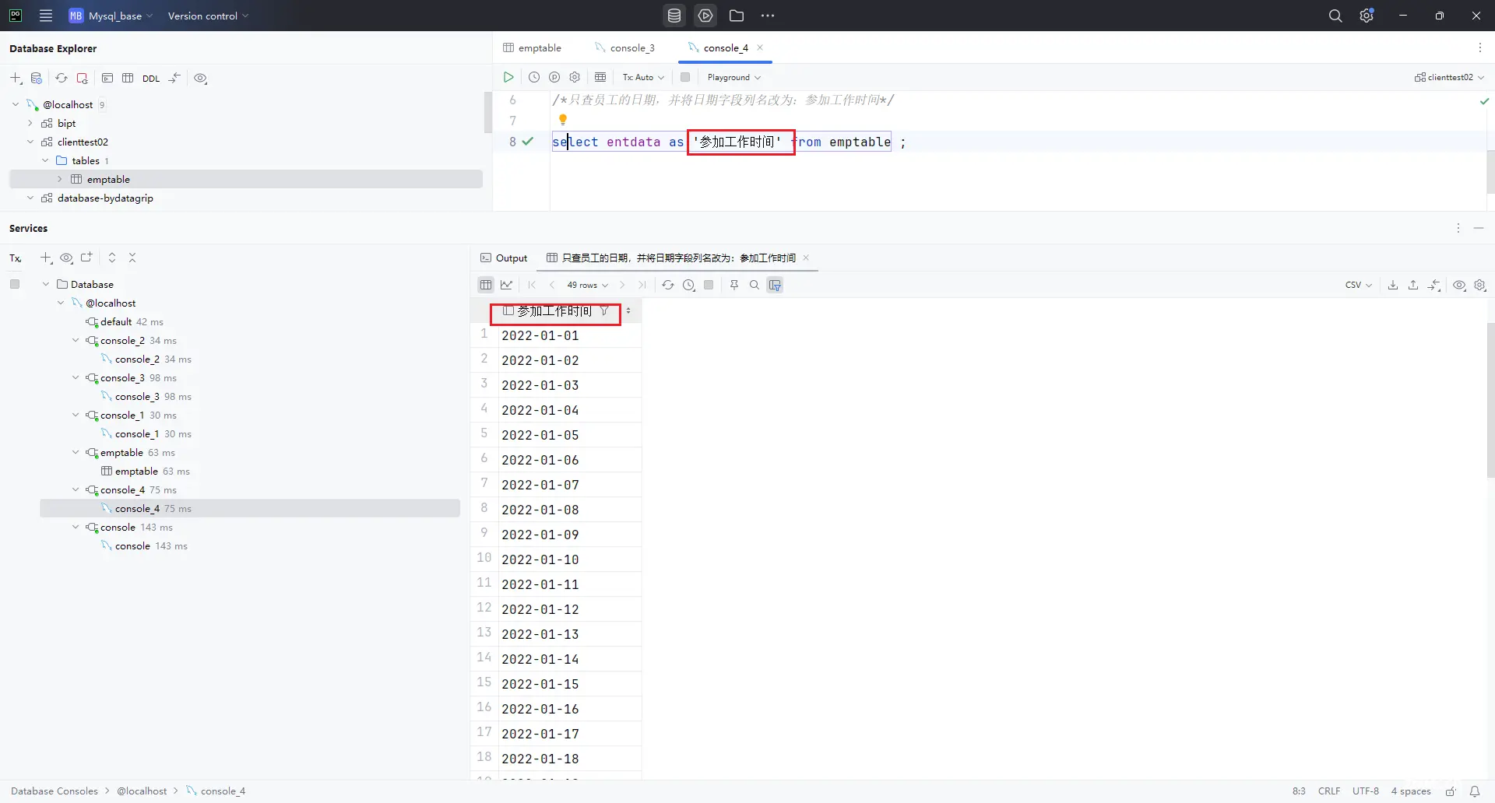Toggle view options eye in Database Explorer
This screenshot has width=1495, height=803.
pos(200,78)
